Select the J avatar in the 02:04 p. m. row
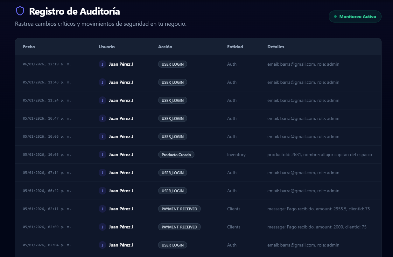 (102, 245)
